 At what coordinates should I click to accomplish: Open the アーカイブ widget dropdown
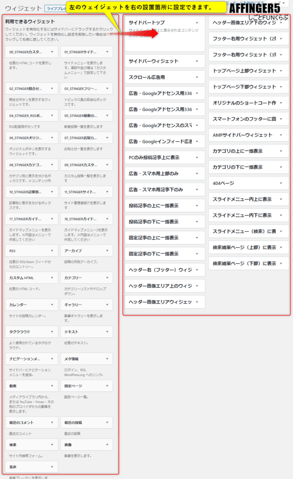click(107, 251)
